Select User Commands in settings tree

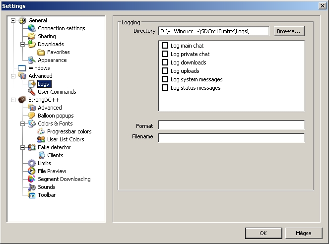click(57, 92)
